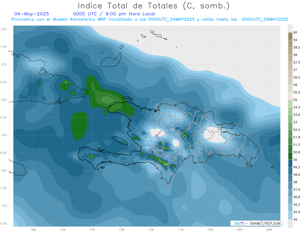Click the latitude label '22N'
The height and width of the screenshot is (233, 302).
click(x=4, y=29)
